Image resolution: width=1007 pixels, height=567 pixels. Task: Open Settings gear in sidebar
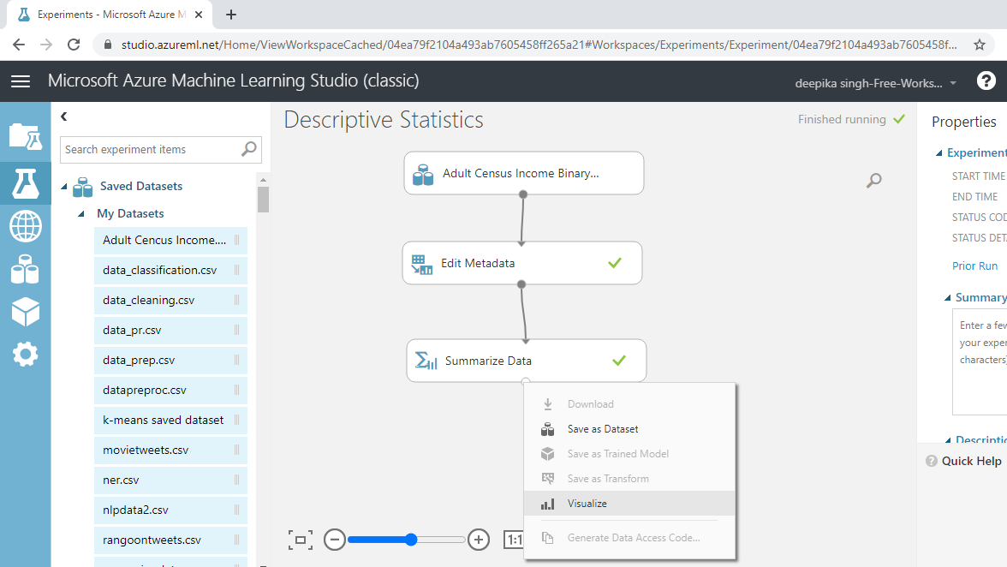pos(25,354)
